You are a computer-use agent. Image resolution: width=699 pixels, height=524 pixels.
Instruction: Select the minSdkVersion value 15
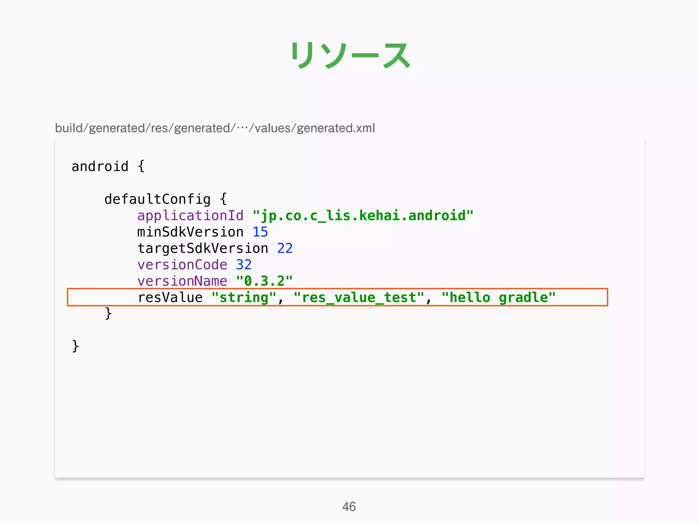[x=260, y=232]
